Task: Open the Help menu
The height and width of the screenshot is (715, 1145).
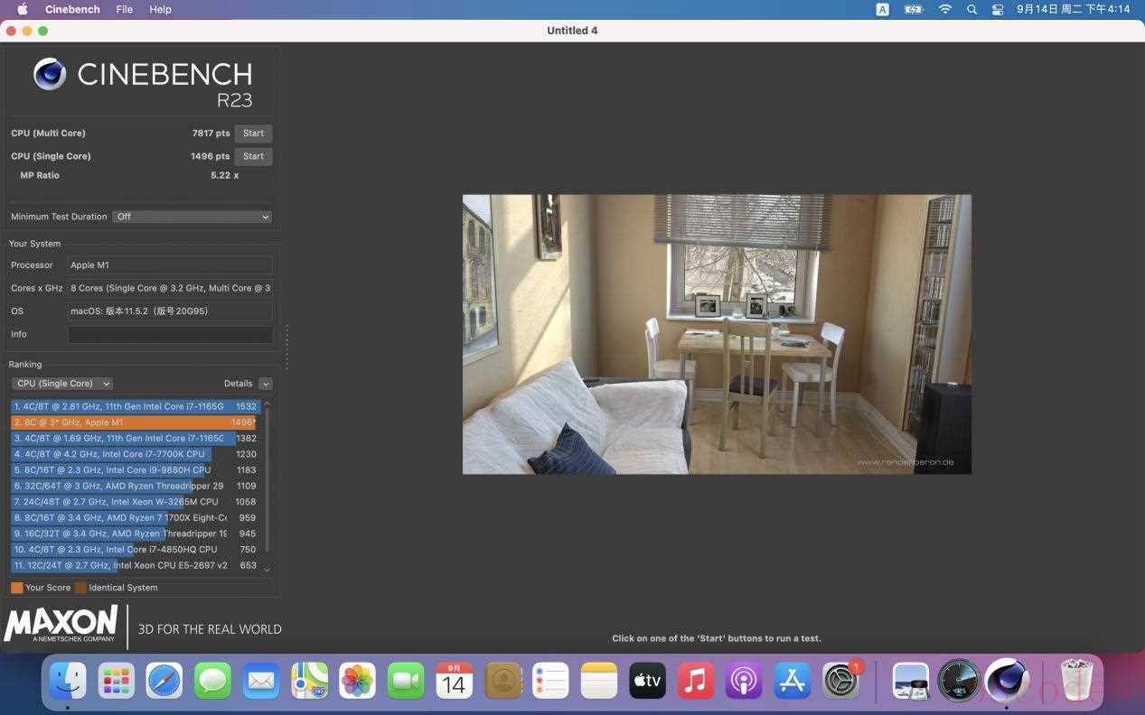Action: [x=160, y=9]
